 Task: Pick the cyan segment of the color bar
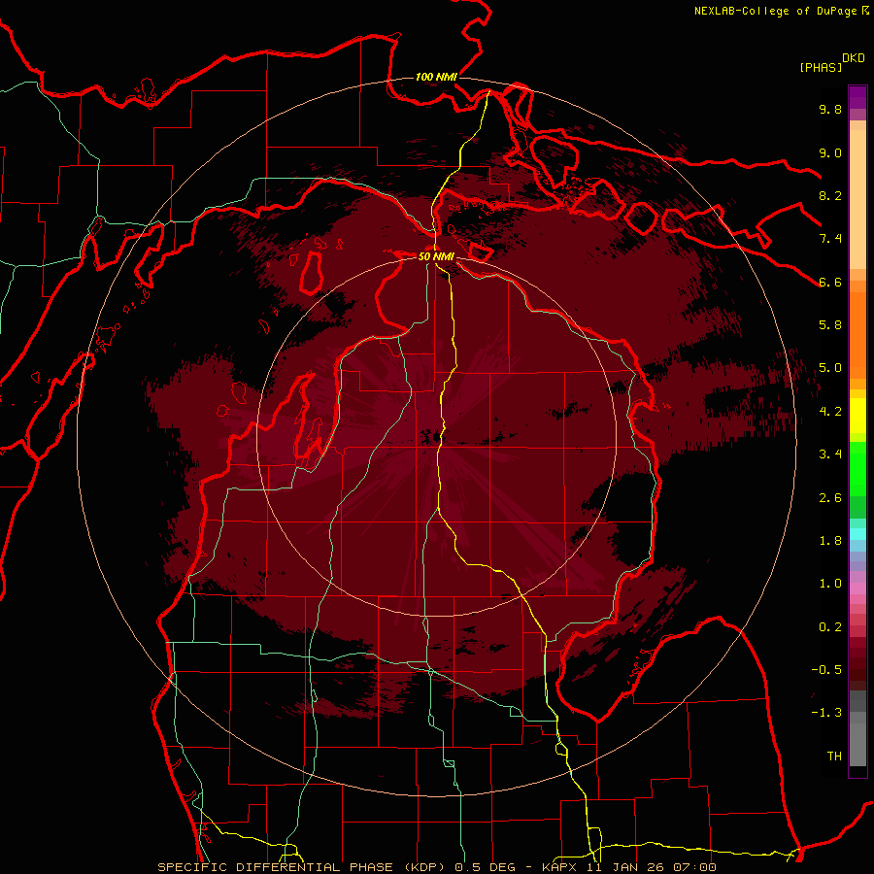click(x=857, y=534)
